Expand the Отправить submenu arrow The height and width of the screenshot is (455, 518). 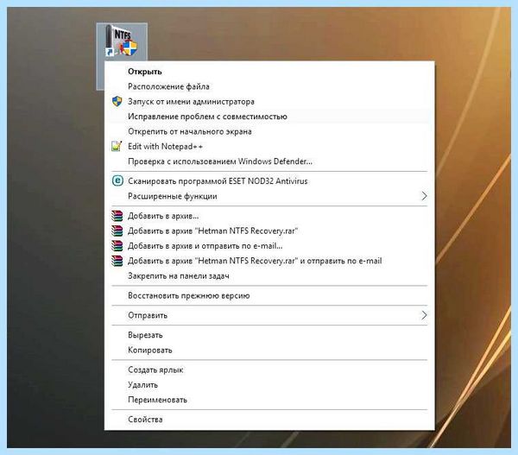424,315
